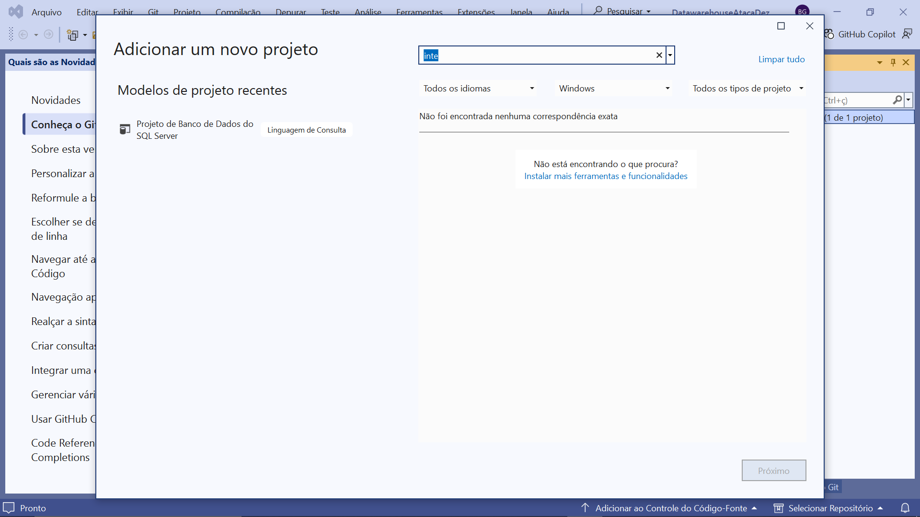920x517 pixels.
Task: Clear the template search box with X
Action: (x=659, y=56)
